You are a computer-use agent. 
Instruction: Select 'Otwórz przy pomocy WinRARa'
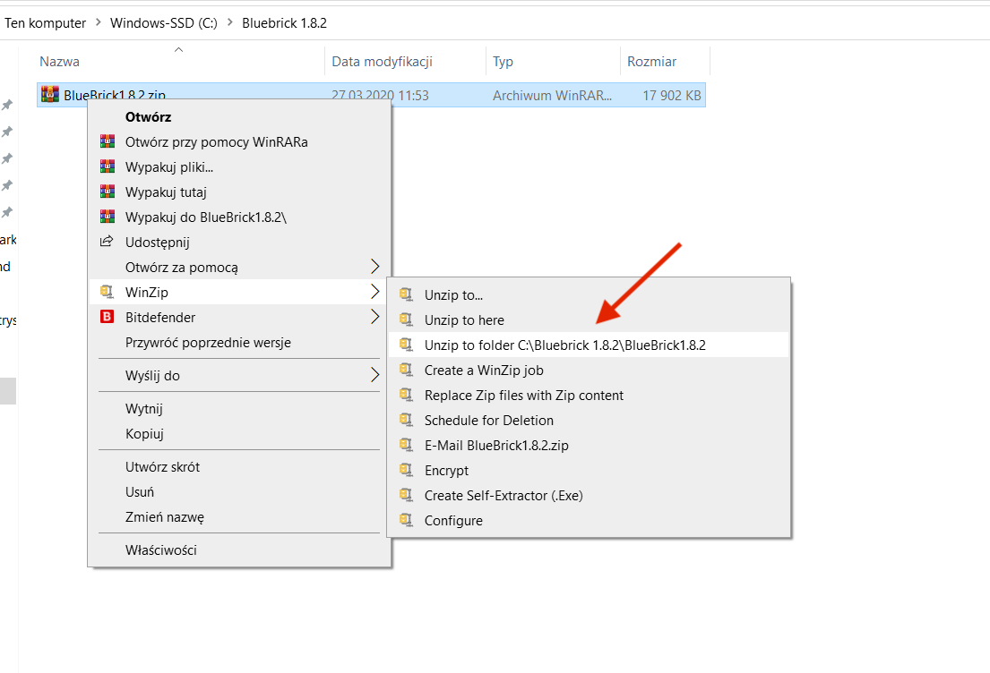tap(239, 142)
